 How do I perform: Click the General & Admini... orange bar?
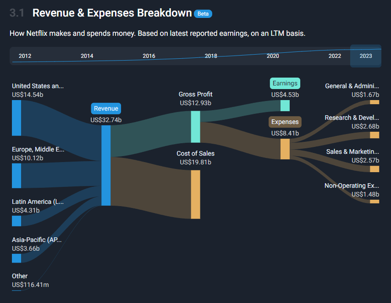coord(374,102)
